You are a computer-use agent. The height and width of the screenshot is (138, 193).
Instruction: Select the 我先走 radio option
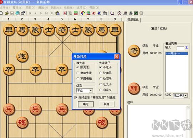click(x=78, y=67)
